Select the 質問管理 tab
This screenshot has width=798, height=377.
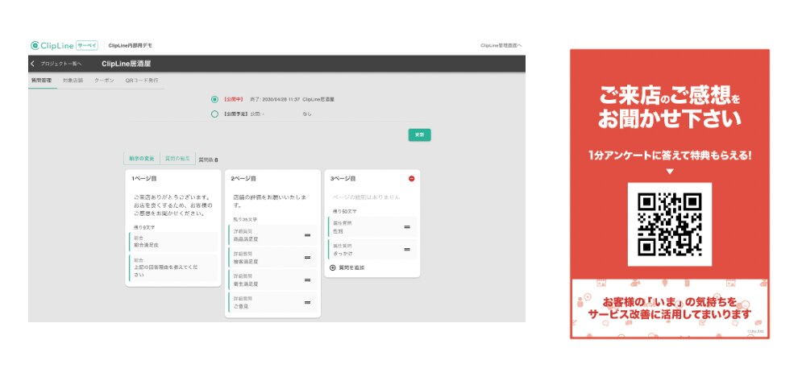(x=42, y=81)
